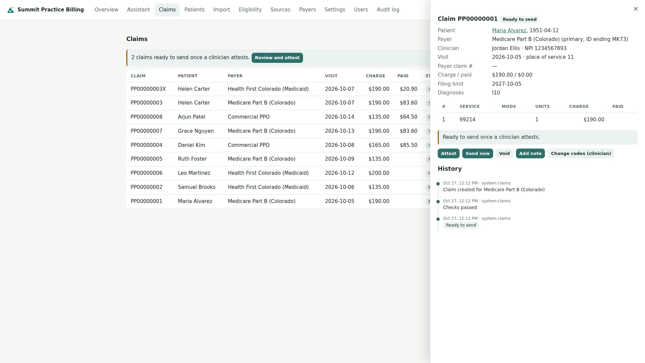The image size is (645, 363).
Task: Open the Overview page
Action: pyautogui.click(x=106, y=10)
